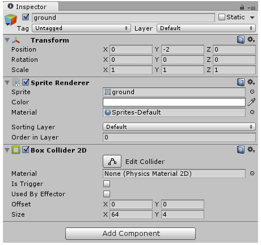261x245 pixels.
Task: Click the Rotation Z field
Action: 234,60
